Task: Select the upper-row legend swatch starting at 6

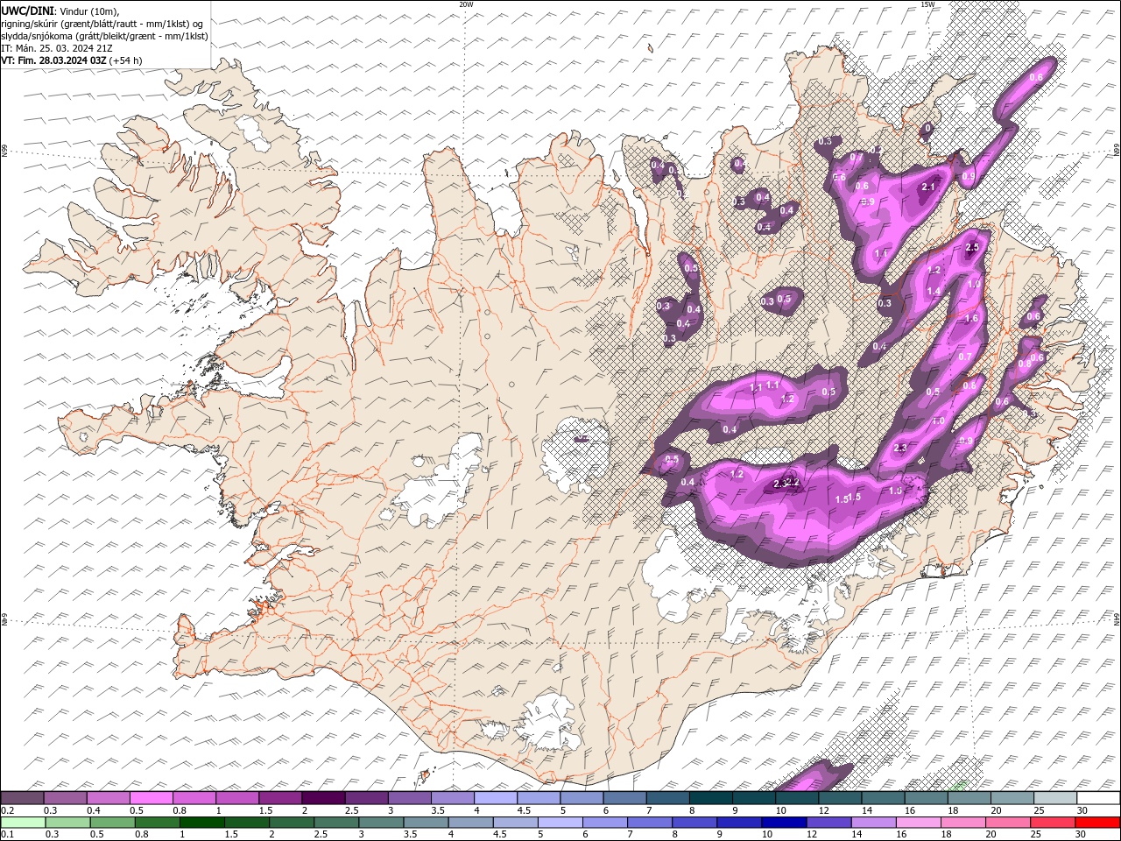Action: (x=624, y=798)
